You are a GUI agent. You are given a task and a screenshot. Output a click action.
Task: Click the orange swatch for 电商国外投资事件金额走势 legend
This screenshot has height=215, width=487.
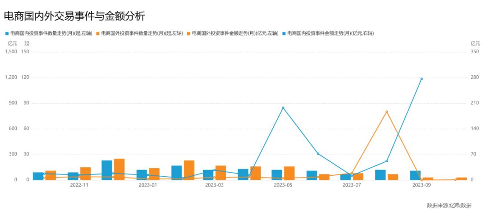click(x=189, y=33)
